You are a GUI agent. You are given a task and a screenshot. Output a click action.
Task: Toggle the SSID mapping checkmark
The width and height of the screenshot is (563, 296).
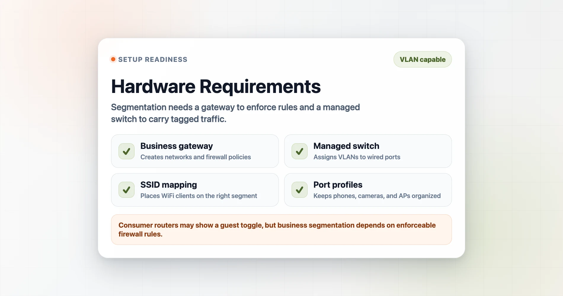pyautogui.click(x=127, y=190)
